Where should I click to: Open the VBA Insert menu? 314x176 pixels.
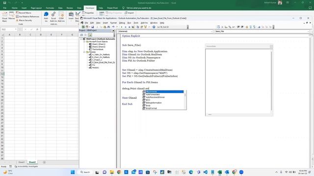click(x=105, y=23)
